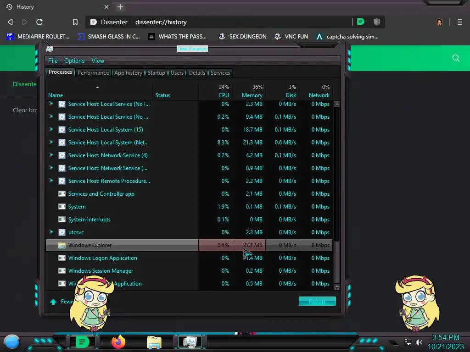This screenshot has height=352, width=470.
Task: Bookmark the current page
Action: coord(75,22)
